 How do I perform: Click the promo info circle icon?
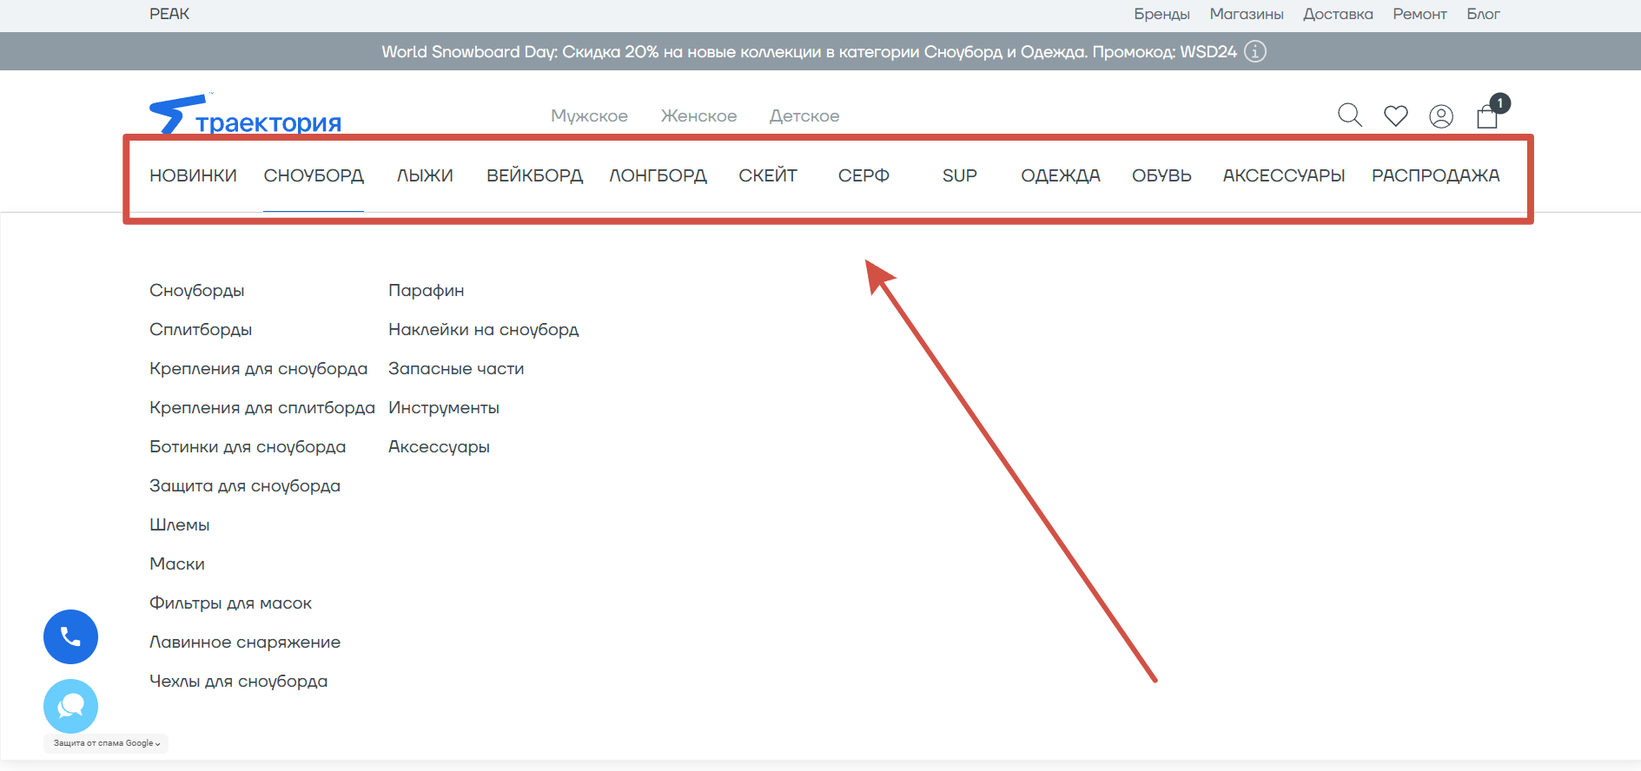pos(1255,51)
